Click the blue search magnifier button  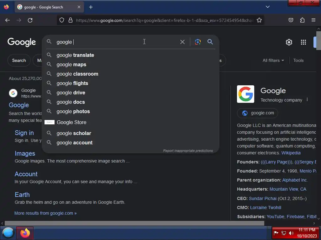210,42
